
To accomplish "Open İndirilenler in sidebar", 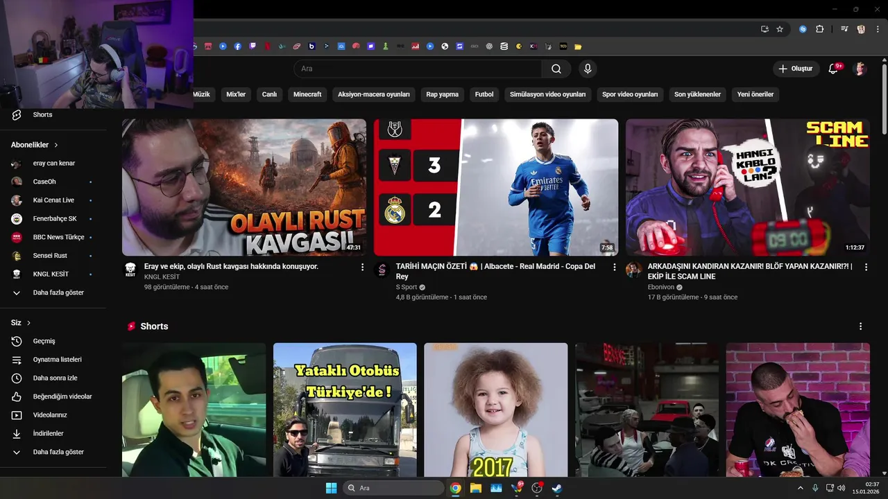I will [53, 433].
